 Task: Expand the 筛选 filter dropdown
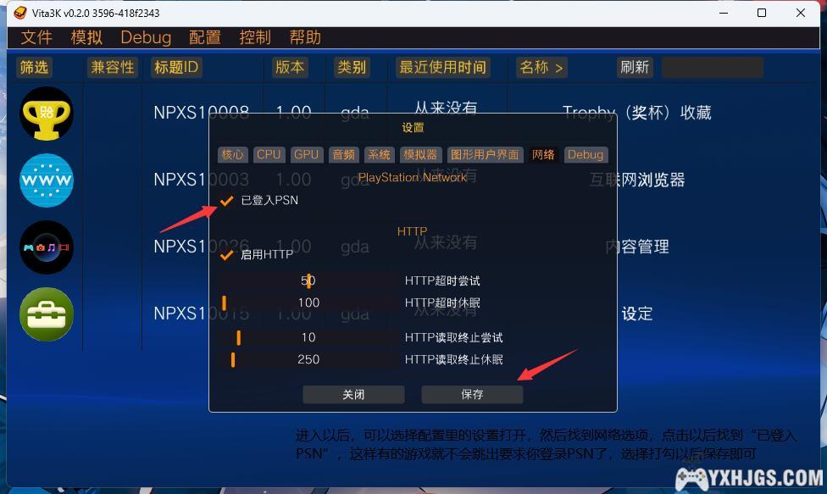tap(35, 67)
